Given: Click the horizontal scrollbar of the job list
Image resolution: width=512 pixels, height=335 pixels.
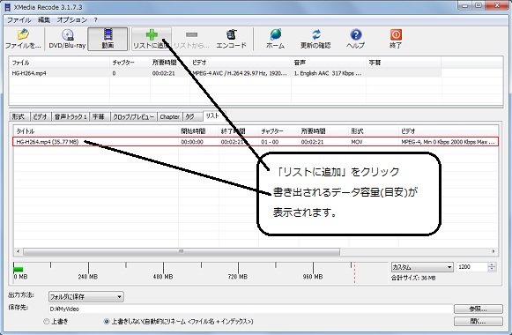Looking at the screenshot, I should (182, 251).
